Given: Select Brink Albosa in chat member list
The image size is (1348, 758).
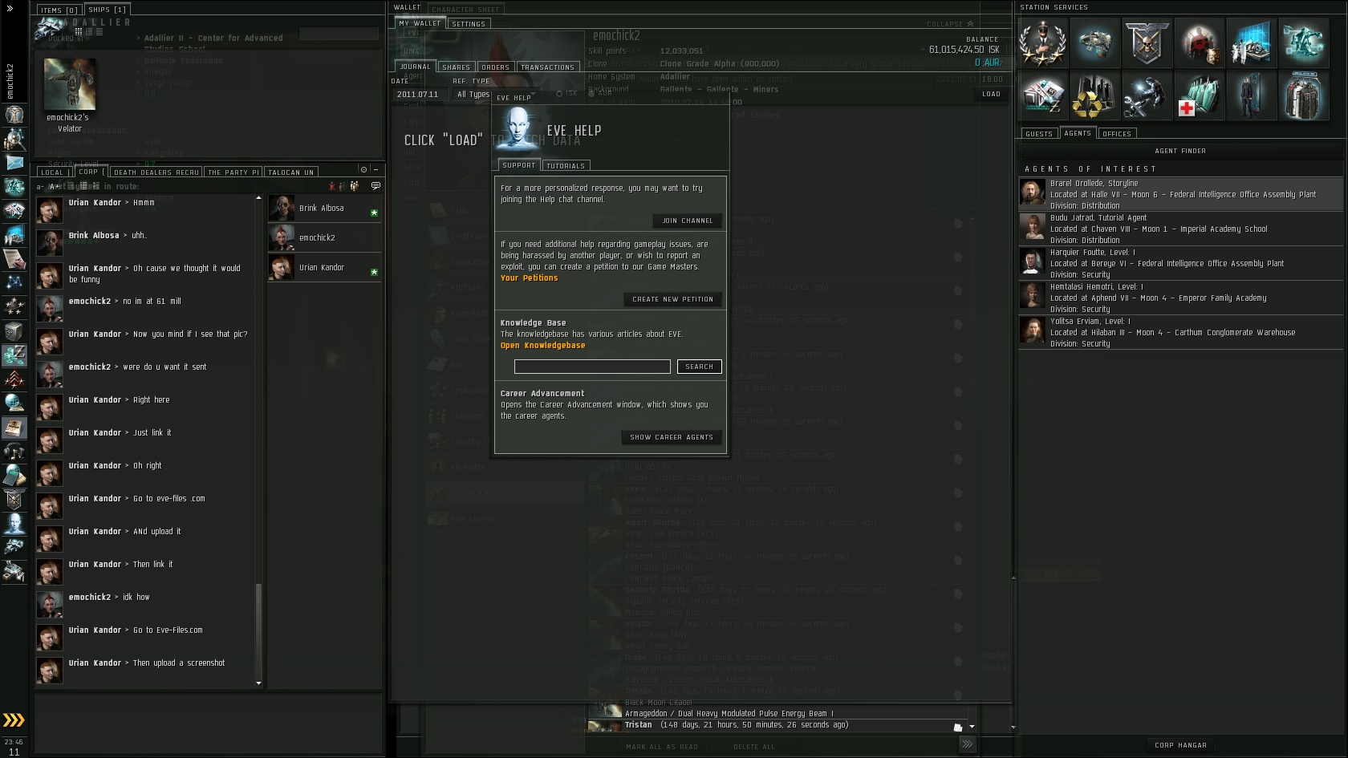Looking at the screenshot, I should [323, 208].
